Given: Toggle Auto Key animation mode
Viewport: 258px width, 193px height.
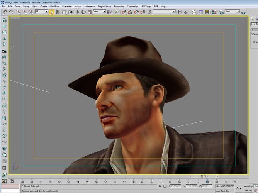Looking at the screenshot, I should click(x=248, y=186).
